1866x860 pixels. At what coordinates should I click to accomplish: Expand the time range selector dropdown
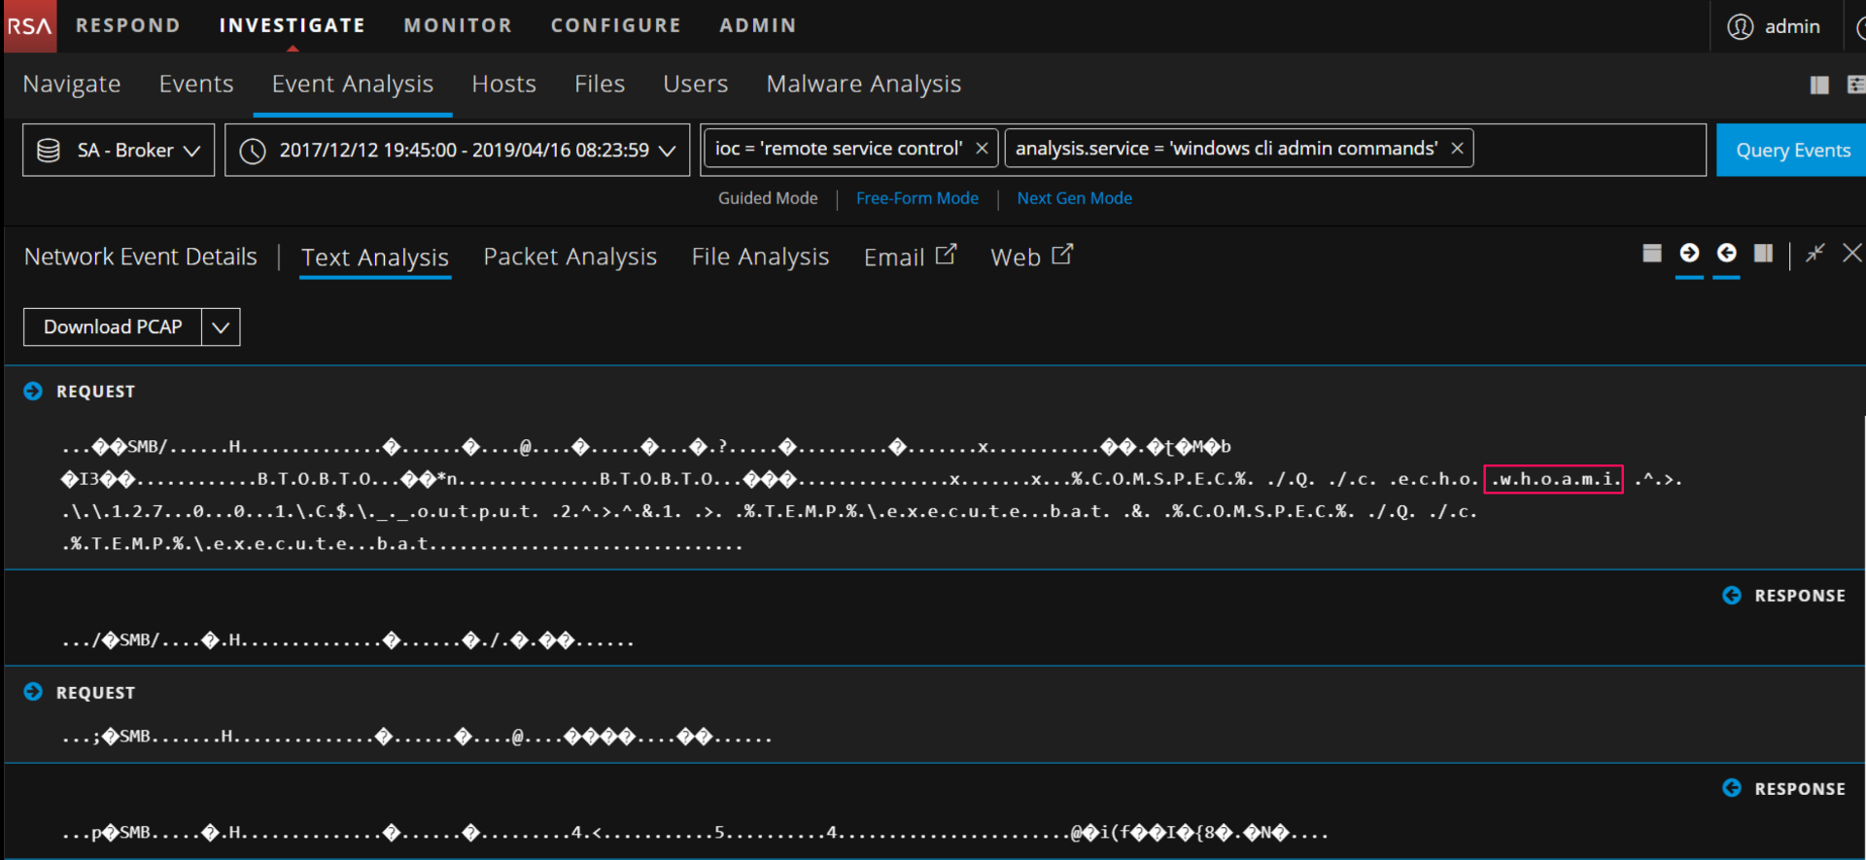click(667, 151)
